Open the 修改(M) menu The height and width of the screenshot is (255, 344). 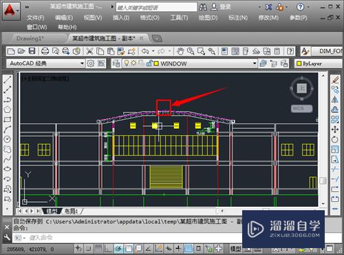(268, 18)
